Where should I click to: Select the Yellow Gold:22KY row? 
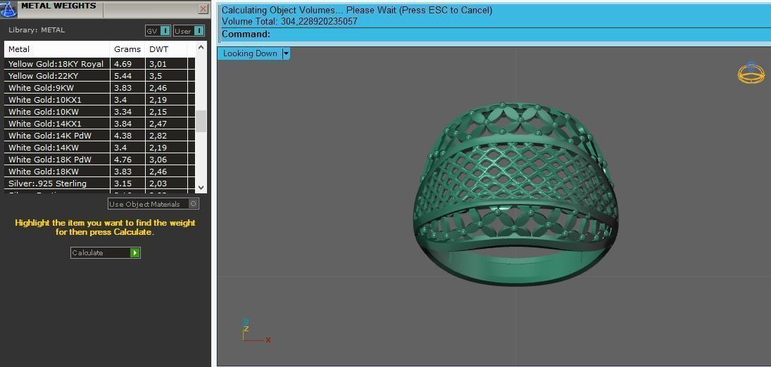(x=100, y=76)
